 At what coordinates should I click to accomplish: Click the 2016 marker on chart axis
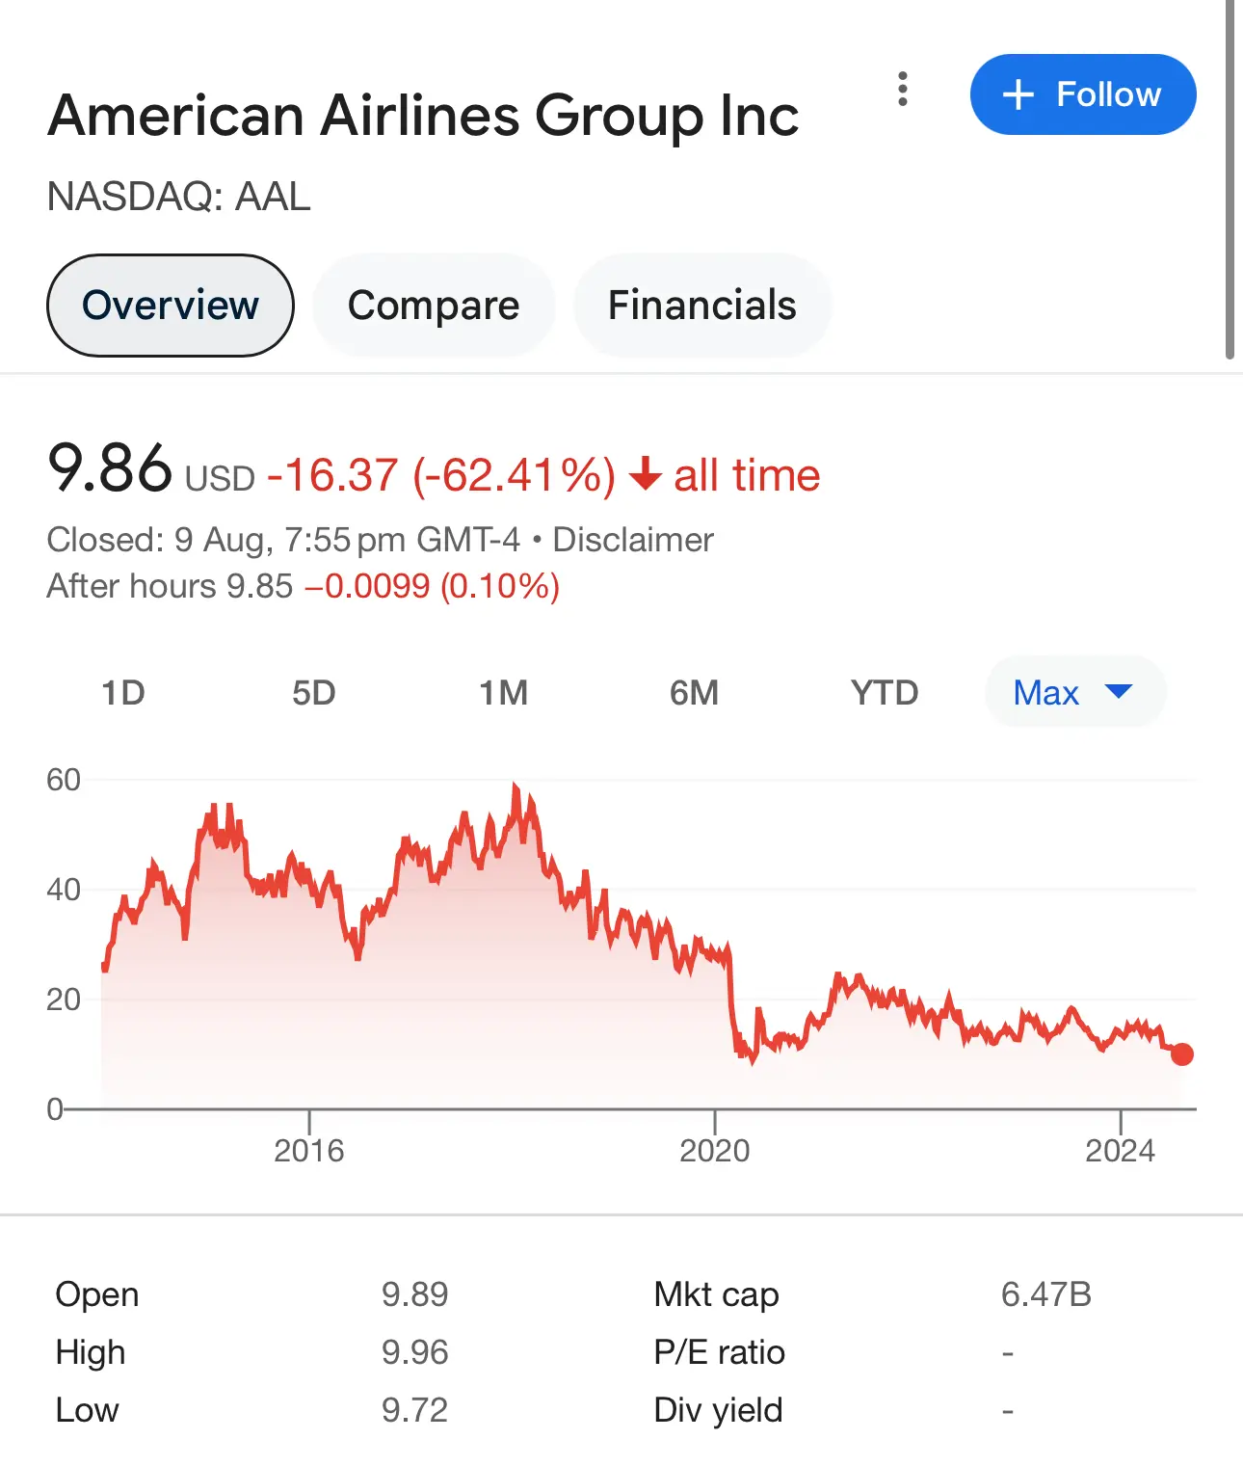pos(308,1150)
